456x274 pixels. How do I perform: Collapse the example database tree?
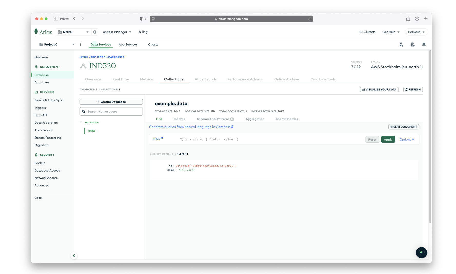[81, 122]
